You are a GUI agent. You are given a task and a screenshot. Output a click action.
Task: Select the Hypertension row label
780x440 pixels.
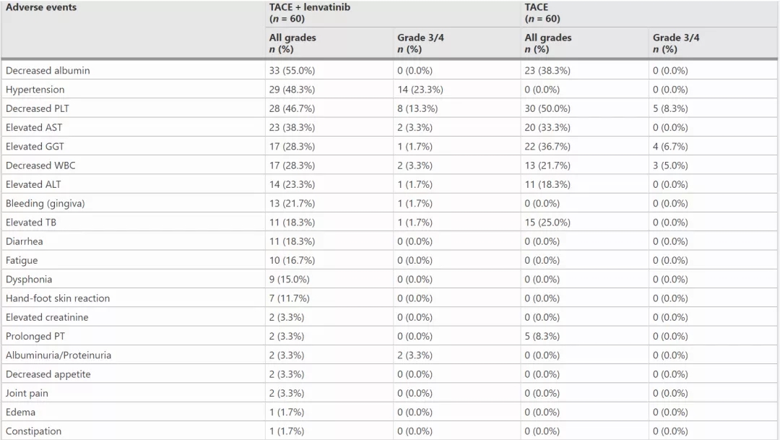tap(35, 90)
